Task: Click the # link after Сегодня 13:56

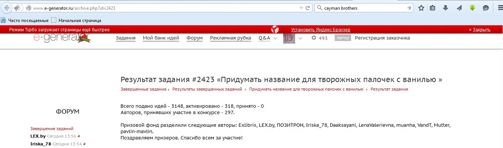Action: (79, 136)
